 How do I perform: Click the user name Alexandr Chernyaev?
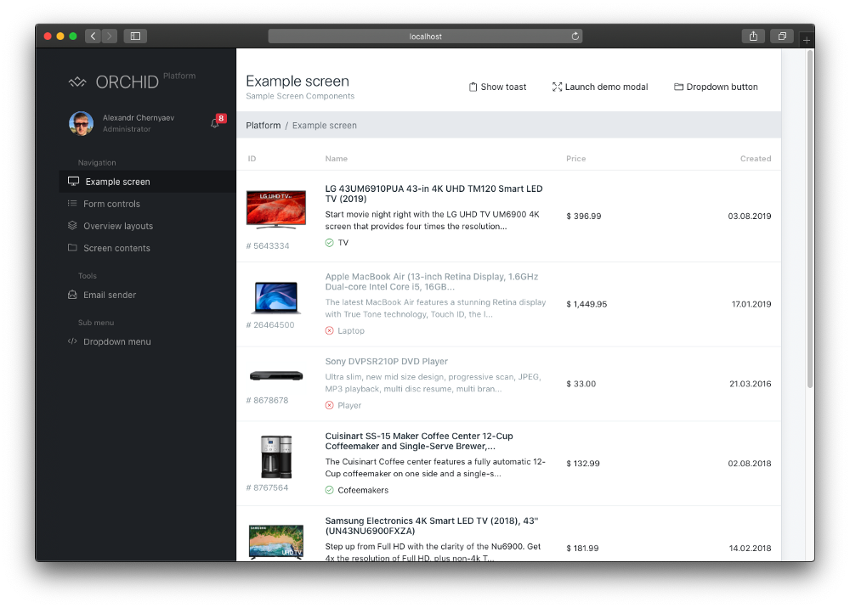(x=139, y=117)
